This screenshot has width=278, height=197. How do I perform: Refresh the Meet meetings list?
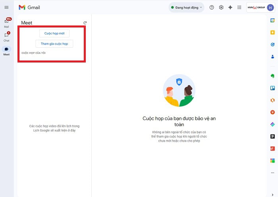click(x=85, y=23)
